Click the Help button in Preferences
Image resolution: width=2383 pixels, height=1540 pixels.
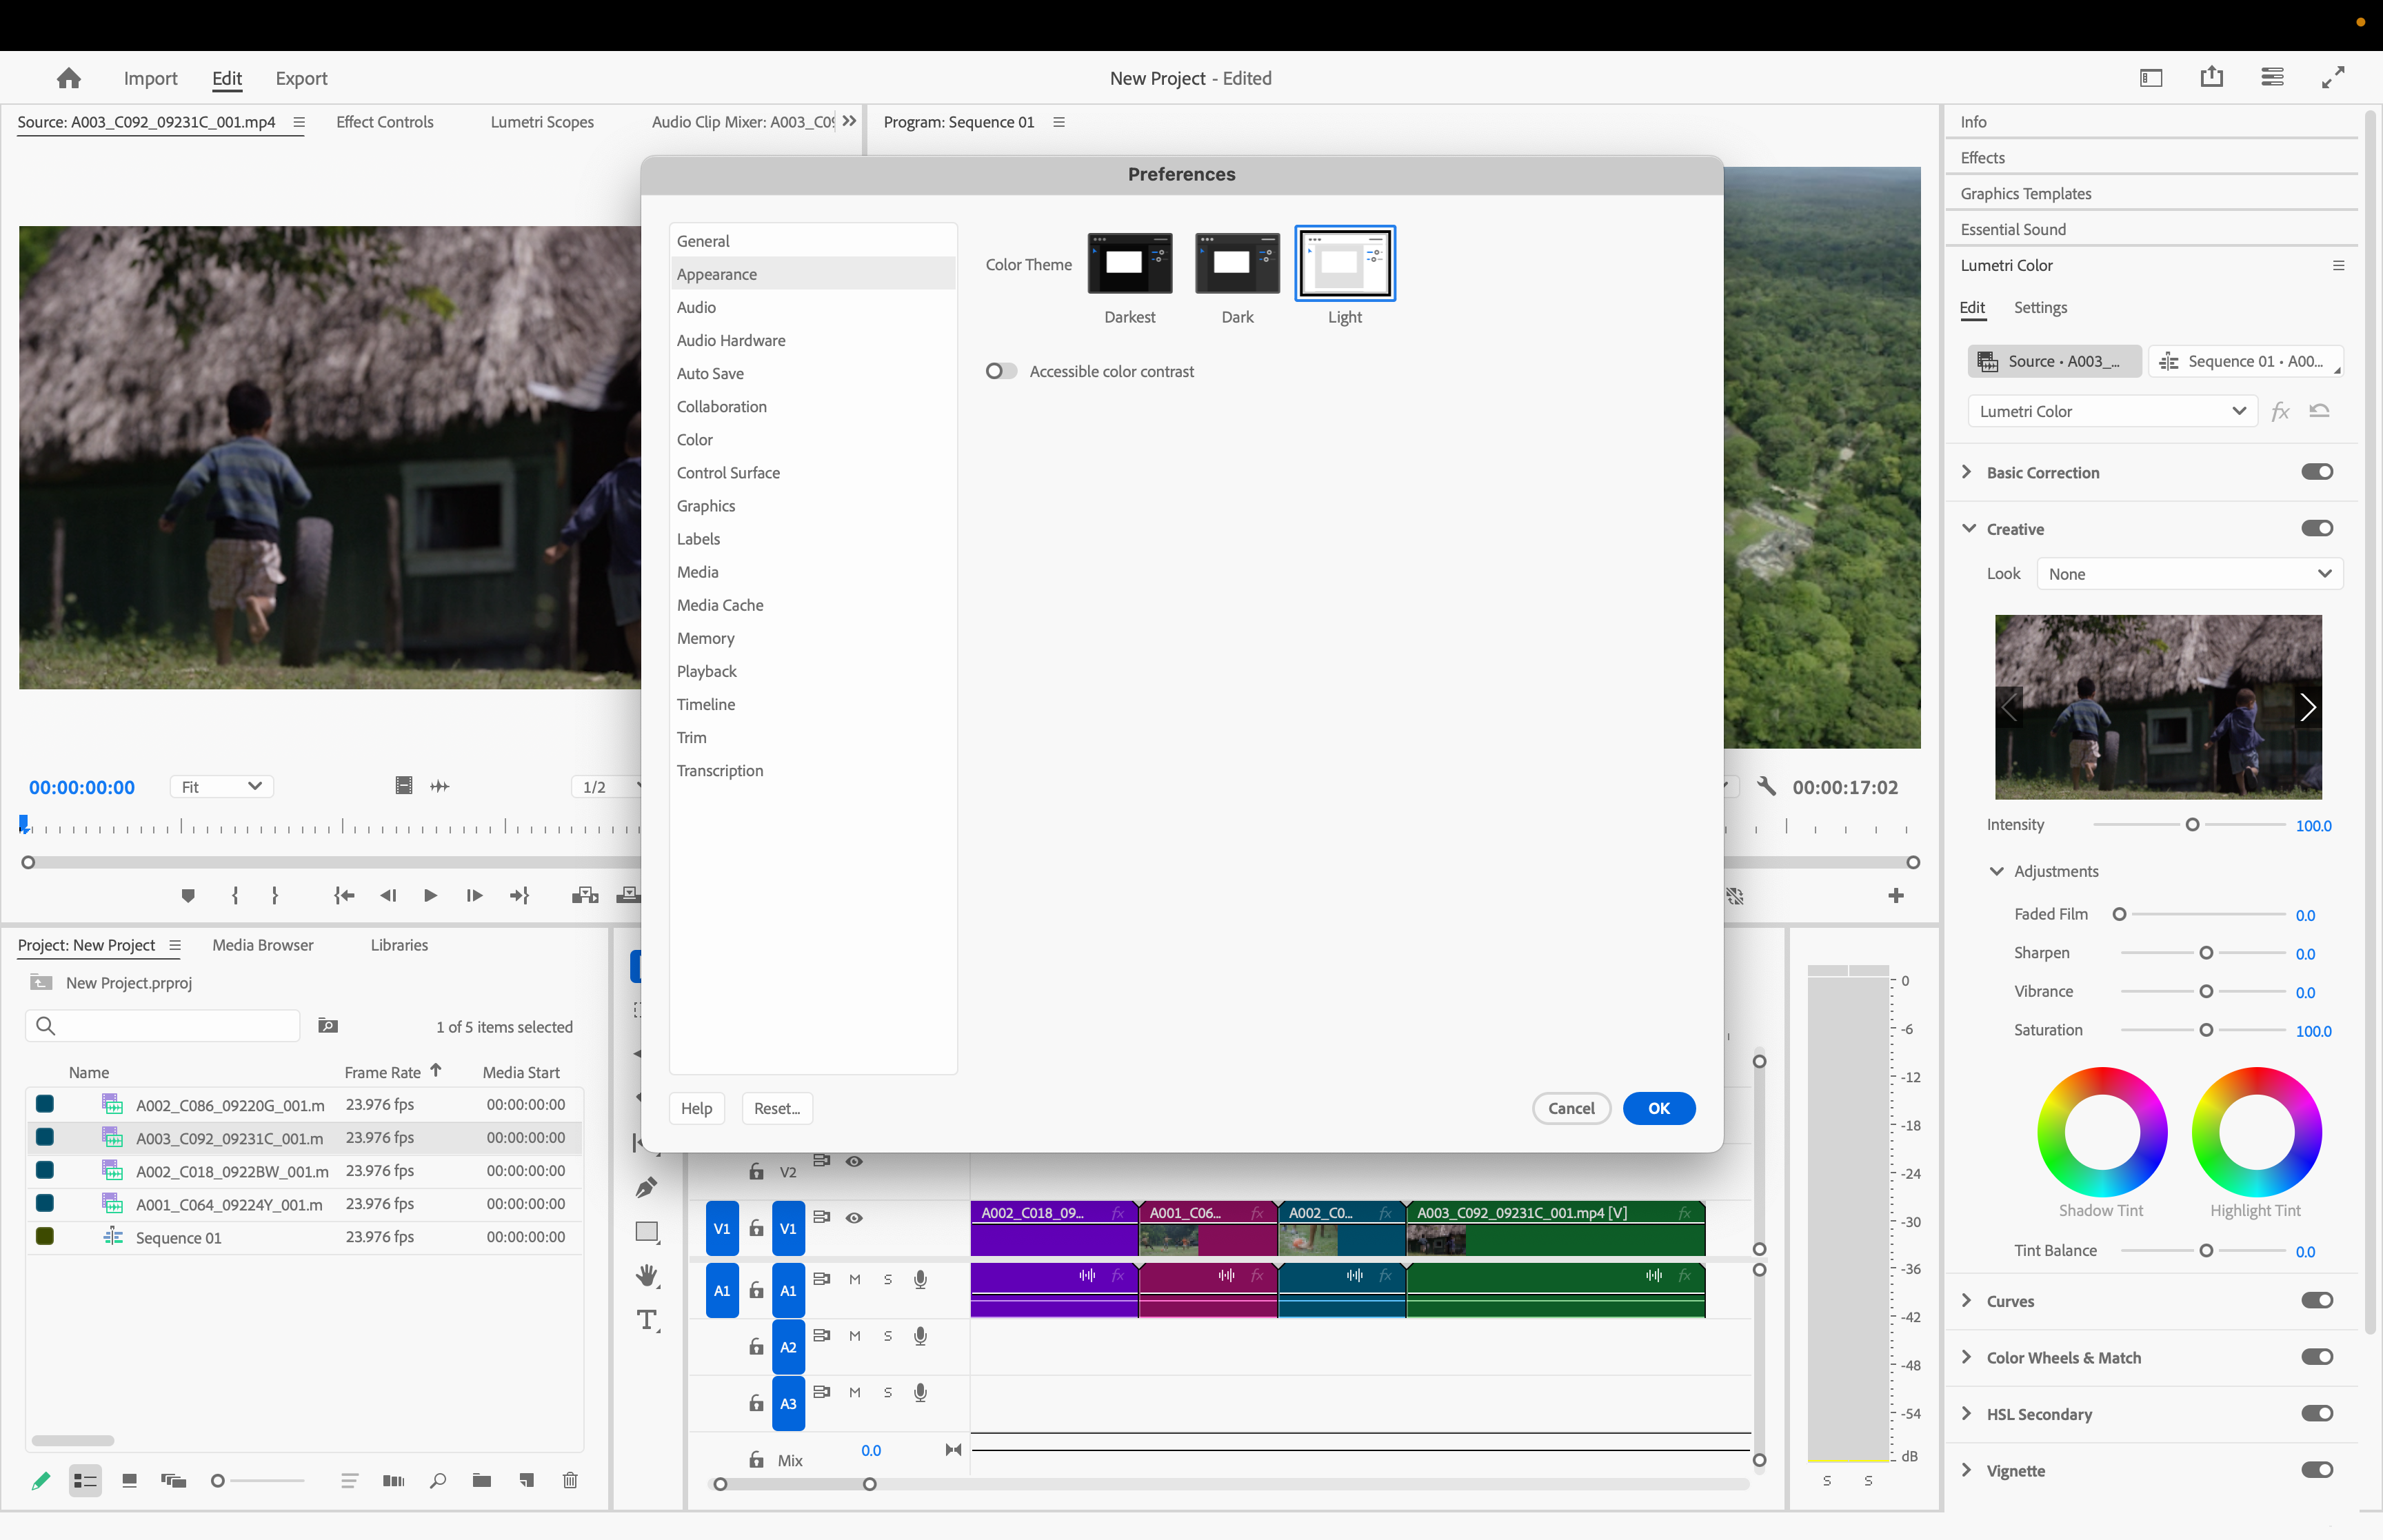pos(697,1108)
